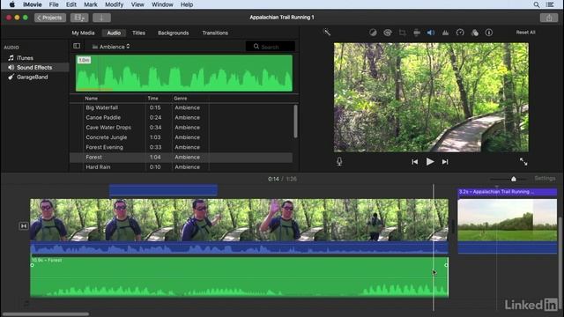Select the hiker video clip in timeline
The image size is (564, 317).
[x=239, y=225]
